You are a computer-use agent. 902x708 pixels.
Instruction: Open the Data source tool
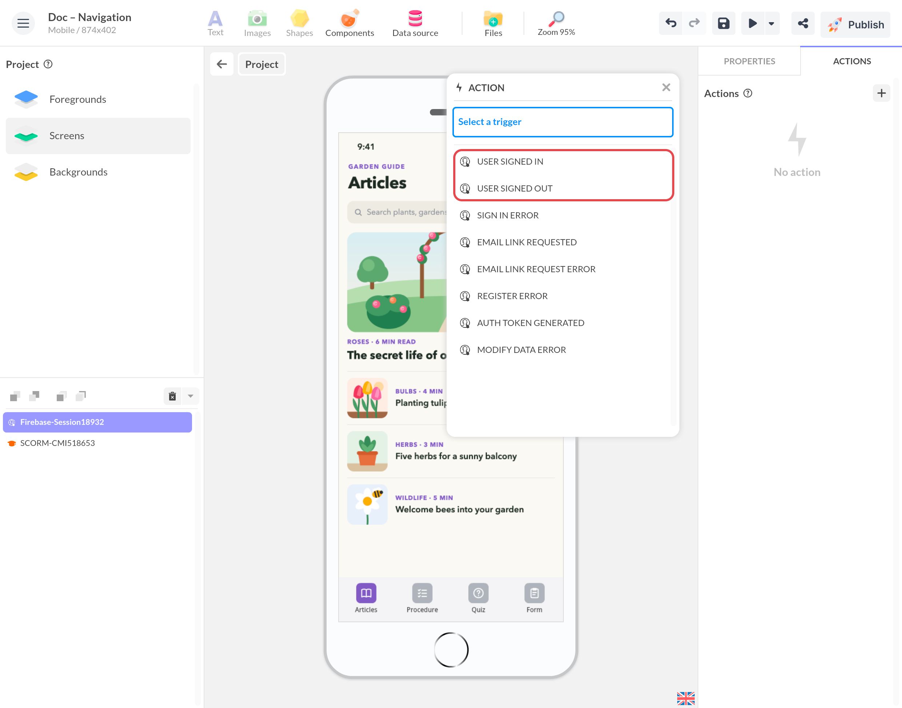(415, 24)
